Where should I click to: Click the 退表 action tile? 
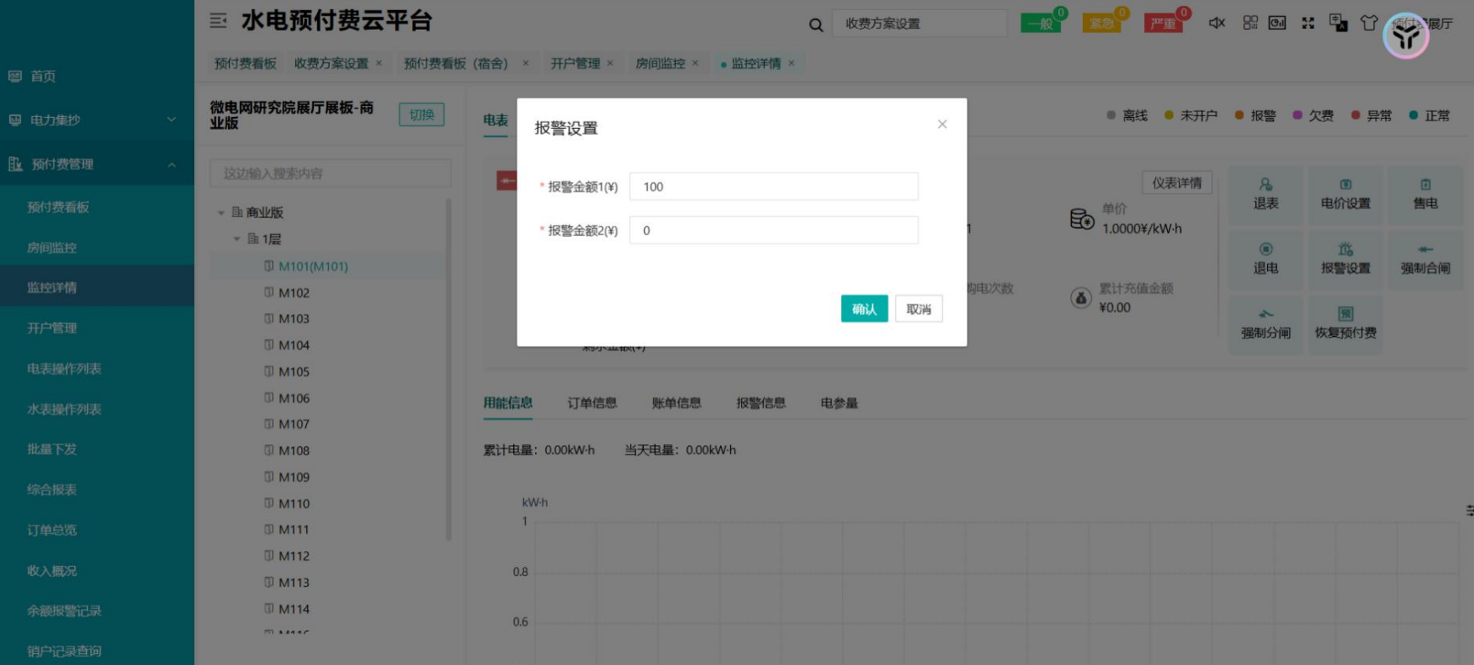click(1266, 195)
